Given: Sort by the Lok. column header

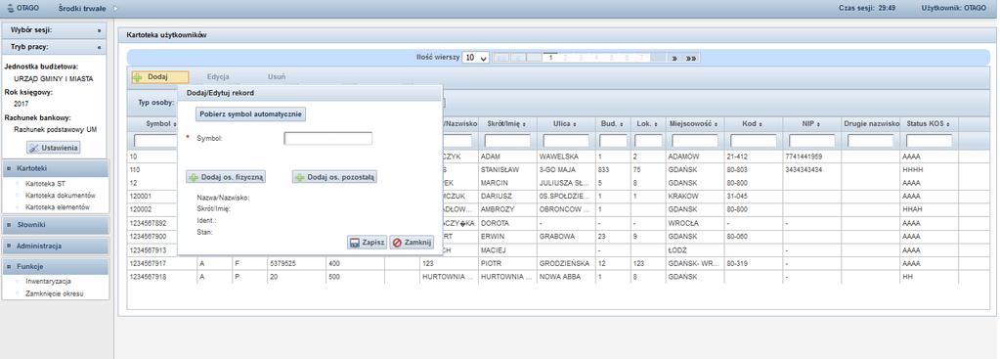Looking at the screenshot, I should 648,123.
